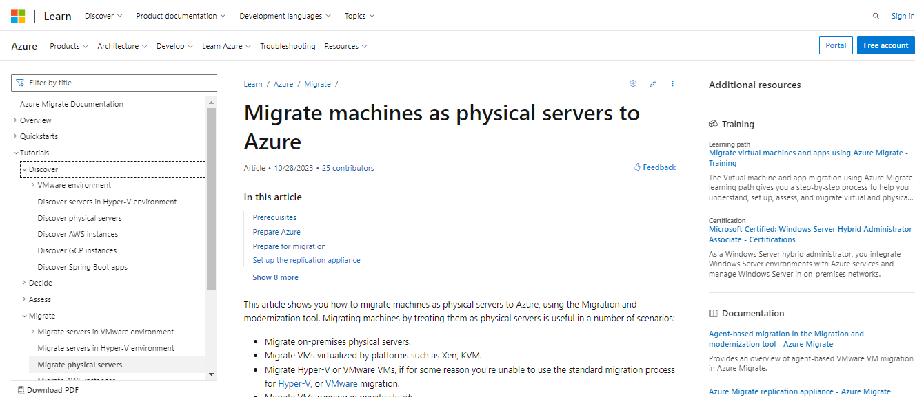Click the sidebar scrollbar up arrow
This screenshot has width=915, height=397.
[211, 101]
